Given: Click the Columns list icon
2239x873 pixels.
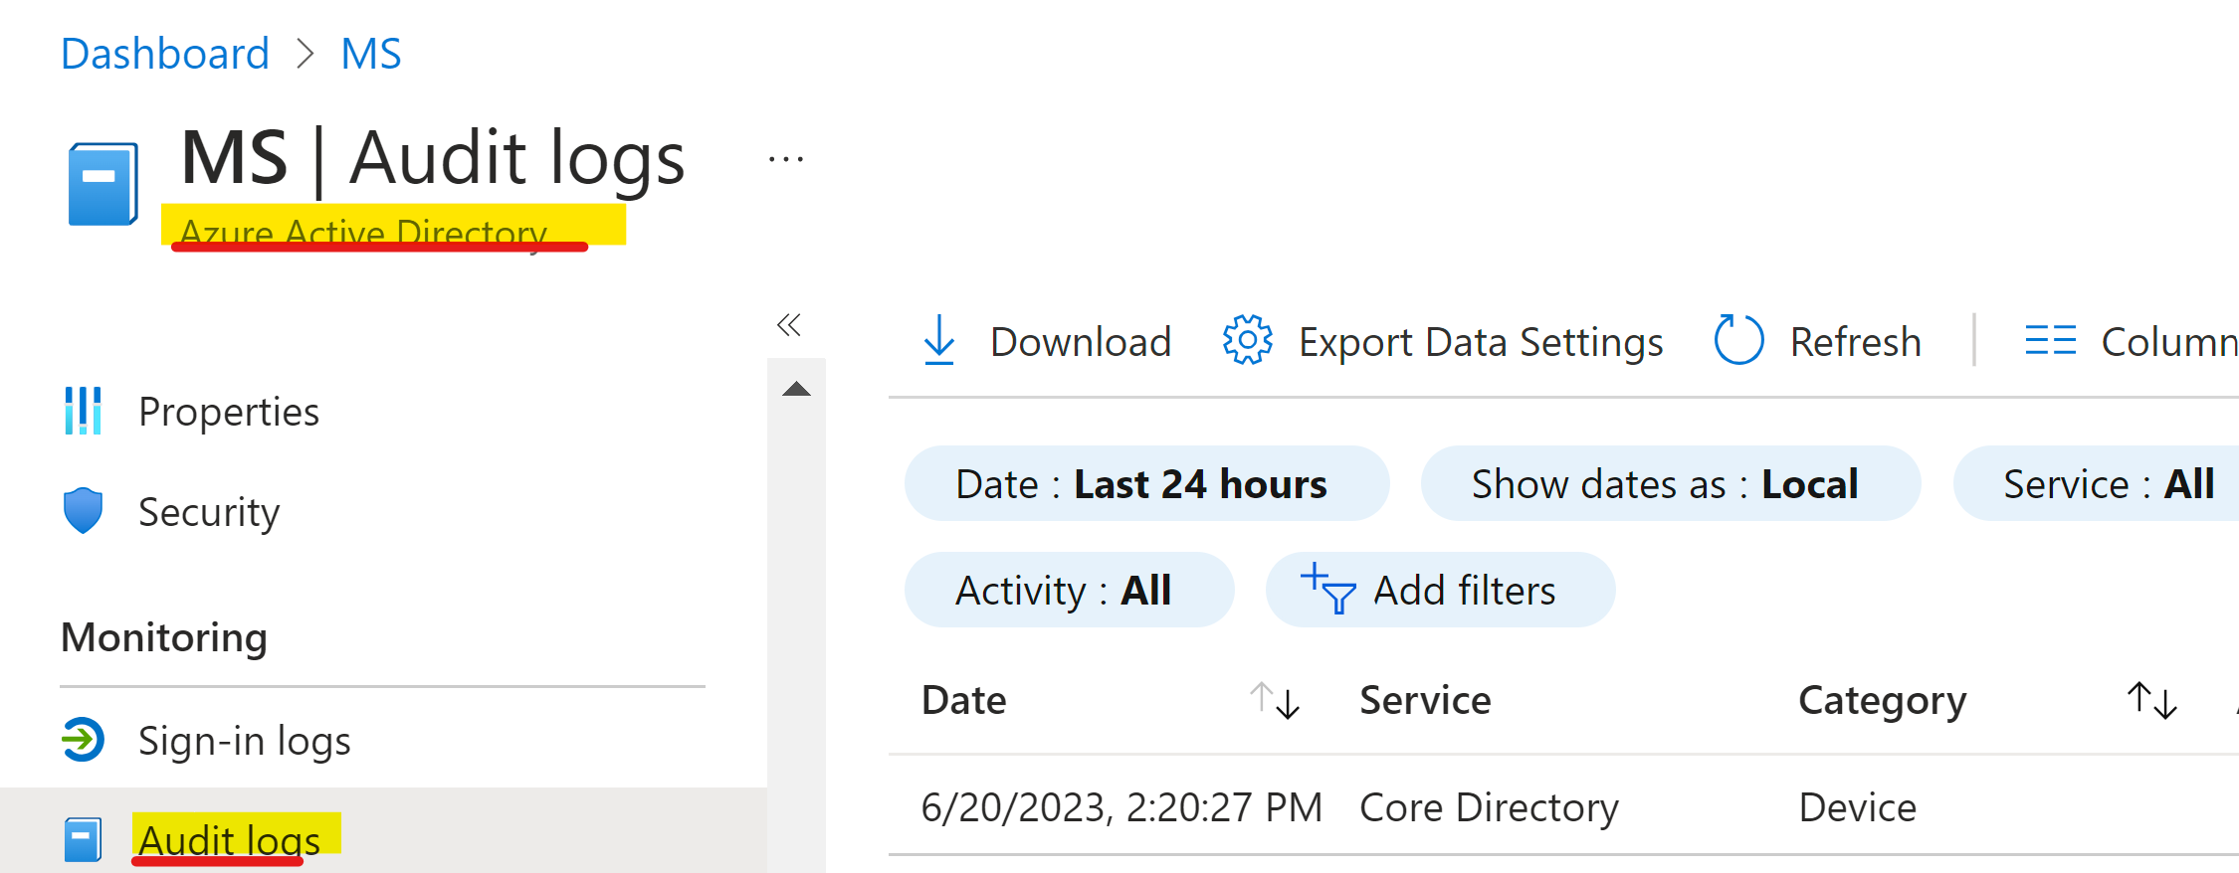Looking at the screenshot, I should tap(2050, 340).
